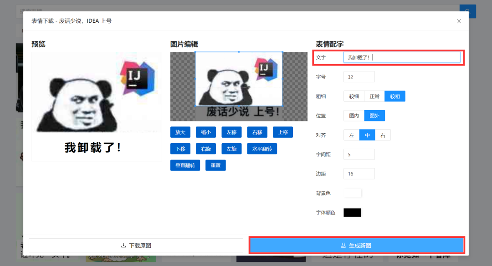The image size is (492, 266).
Task: Click the preview meme image
Action: click(x=97, y=106)
